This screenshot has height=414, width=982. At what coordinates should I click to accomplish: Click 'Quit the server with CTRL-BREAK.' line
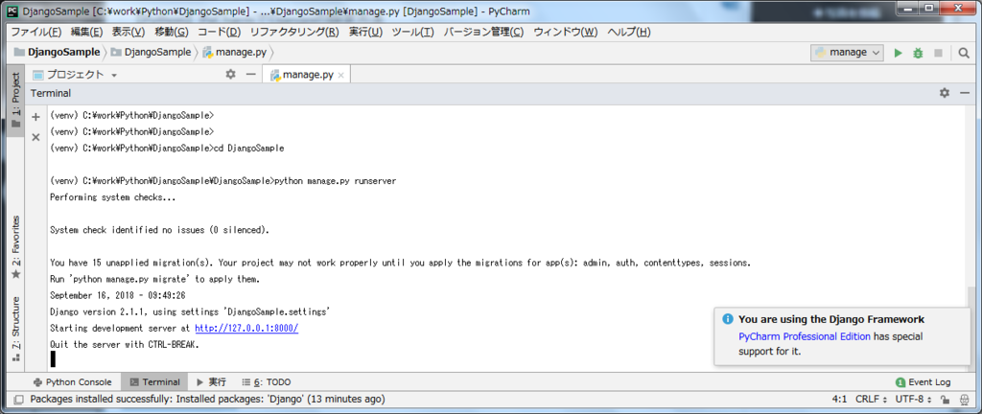click(x=124, y=344)
